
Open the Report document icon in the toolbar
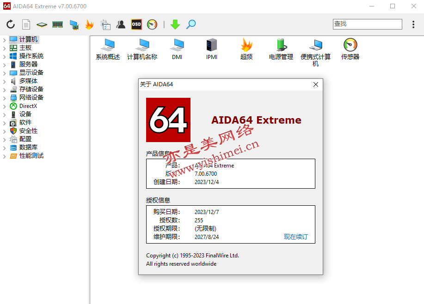[x=26, y=24]
